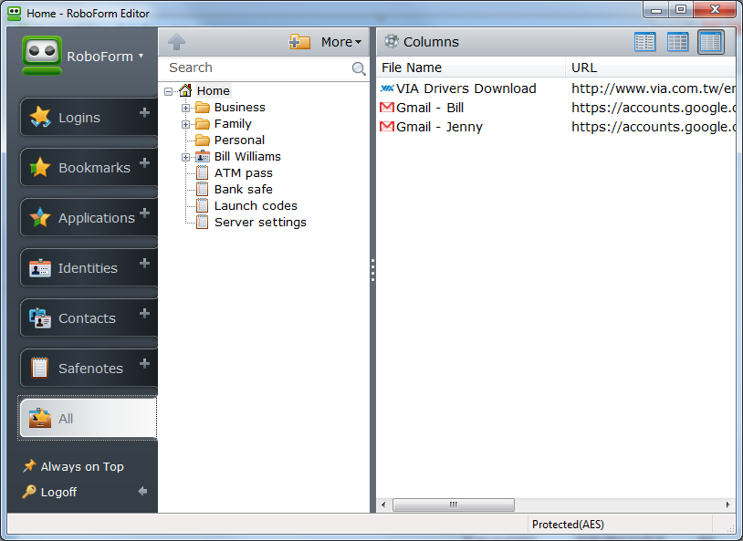Select the Launch codes safenote
Screen dimensions: 743x541
[x=256, y=206]
